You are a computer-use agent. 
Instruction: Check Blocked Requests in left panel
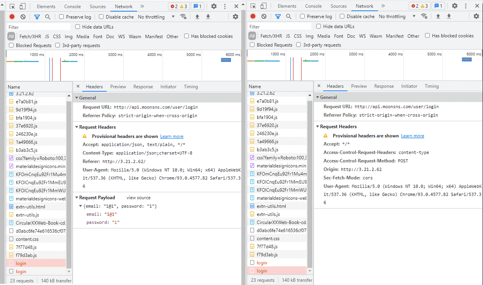pyautogui.click(x=12, y=45)
